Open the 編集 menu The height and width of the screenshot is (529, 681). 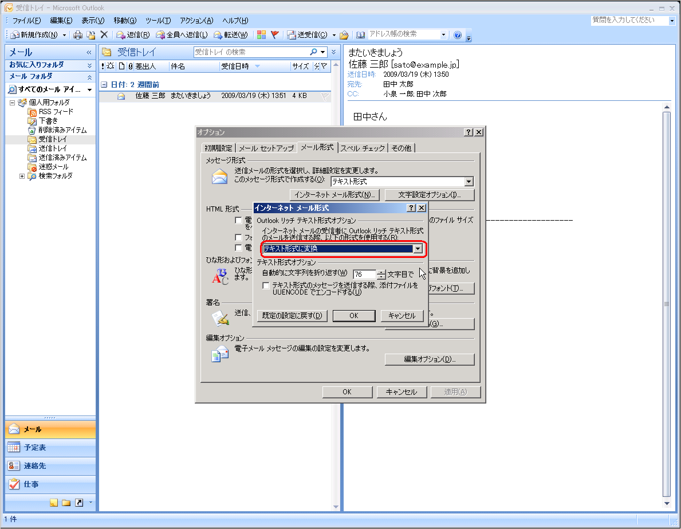[61, 21]
